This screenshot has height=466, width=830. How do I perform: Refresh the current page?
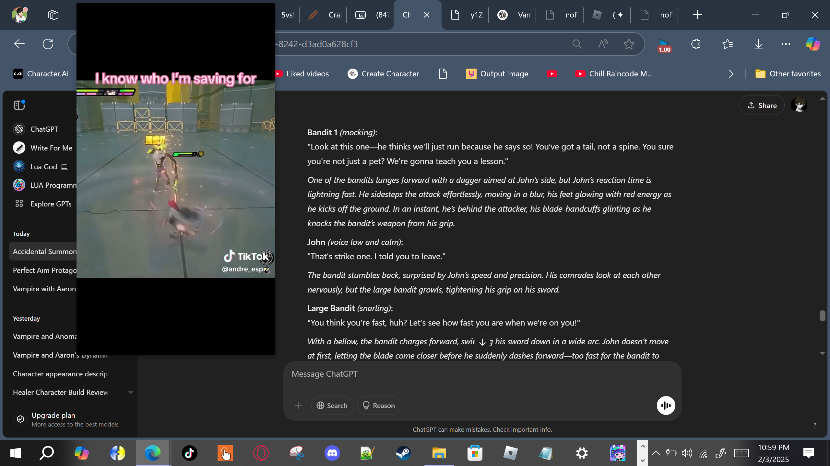coord(48,44)
